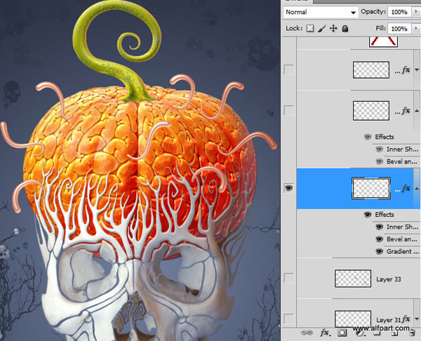421x341 pixels.
Task: Select the Layer 33 name
Action: tap(389, 279)
